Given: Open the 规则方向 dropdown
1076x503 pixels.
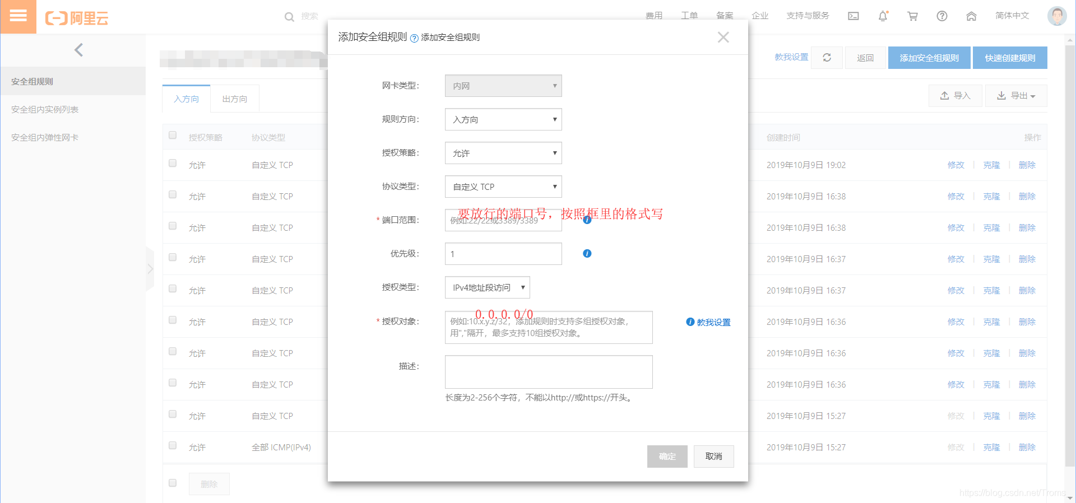Looking at the screenshot, I should [503, 119].
